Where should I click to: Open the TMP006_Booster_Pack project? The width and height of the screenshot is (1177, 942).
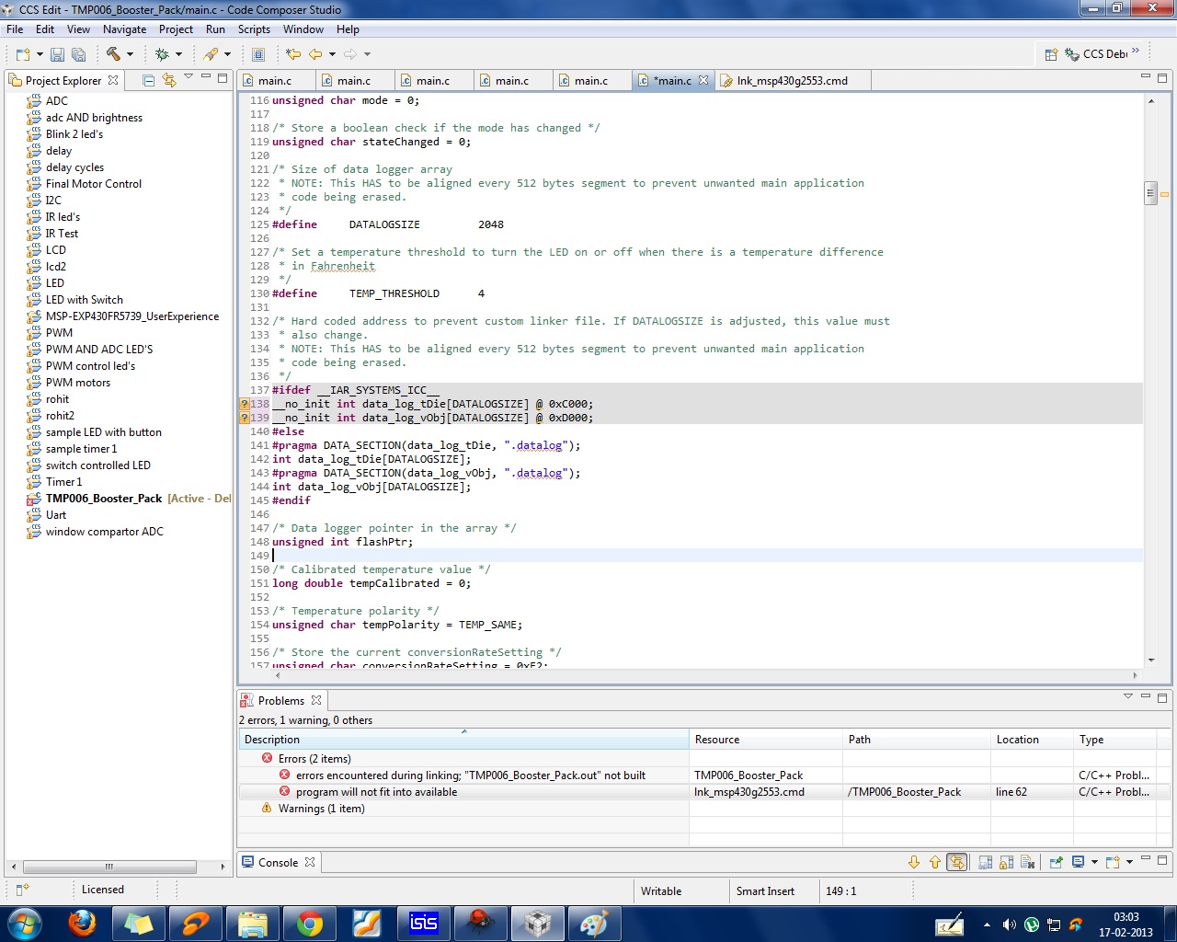104,499
